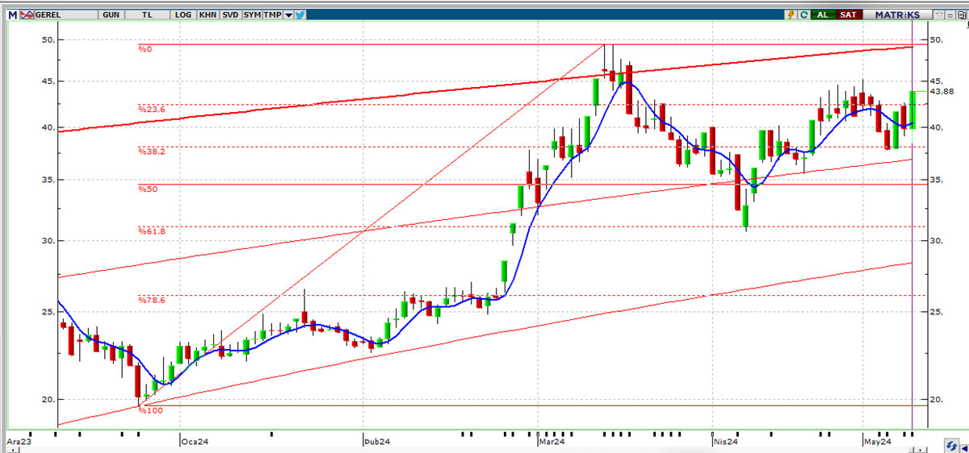Toggle the SVD button

(230, 15)
